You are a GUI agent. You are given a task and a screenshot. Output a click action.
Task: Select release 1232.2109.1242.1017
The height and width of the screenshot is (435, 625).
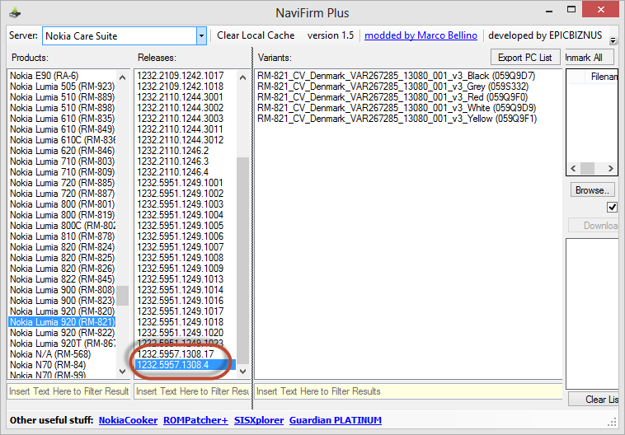click(181, 76)
